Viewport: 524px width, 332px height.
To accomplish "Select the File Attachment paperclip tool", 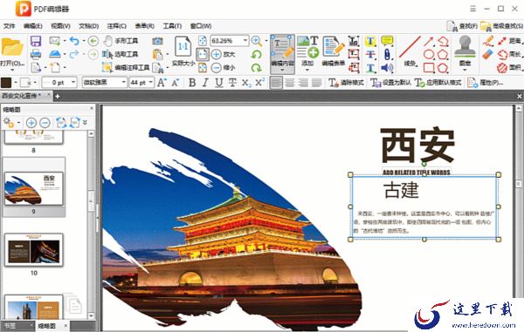I will [387, 54].
